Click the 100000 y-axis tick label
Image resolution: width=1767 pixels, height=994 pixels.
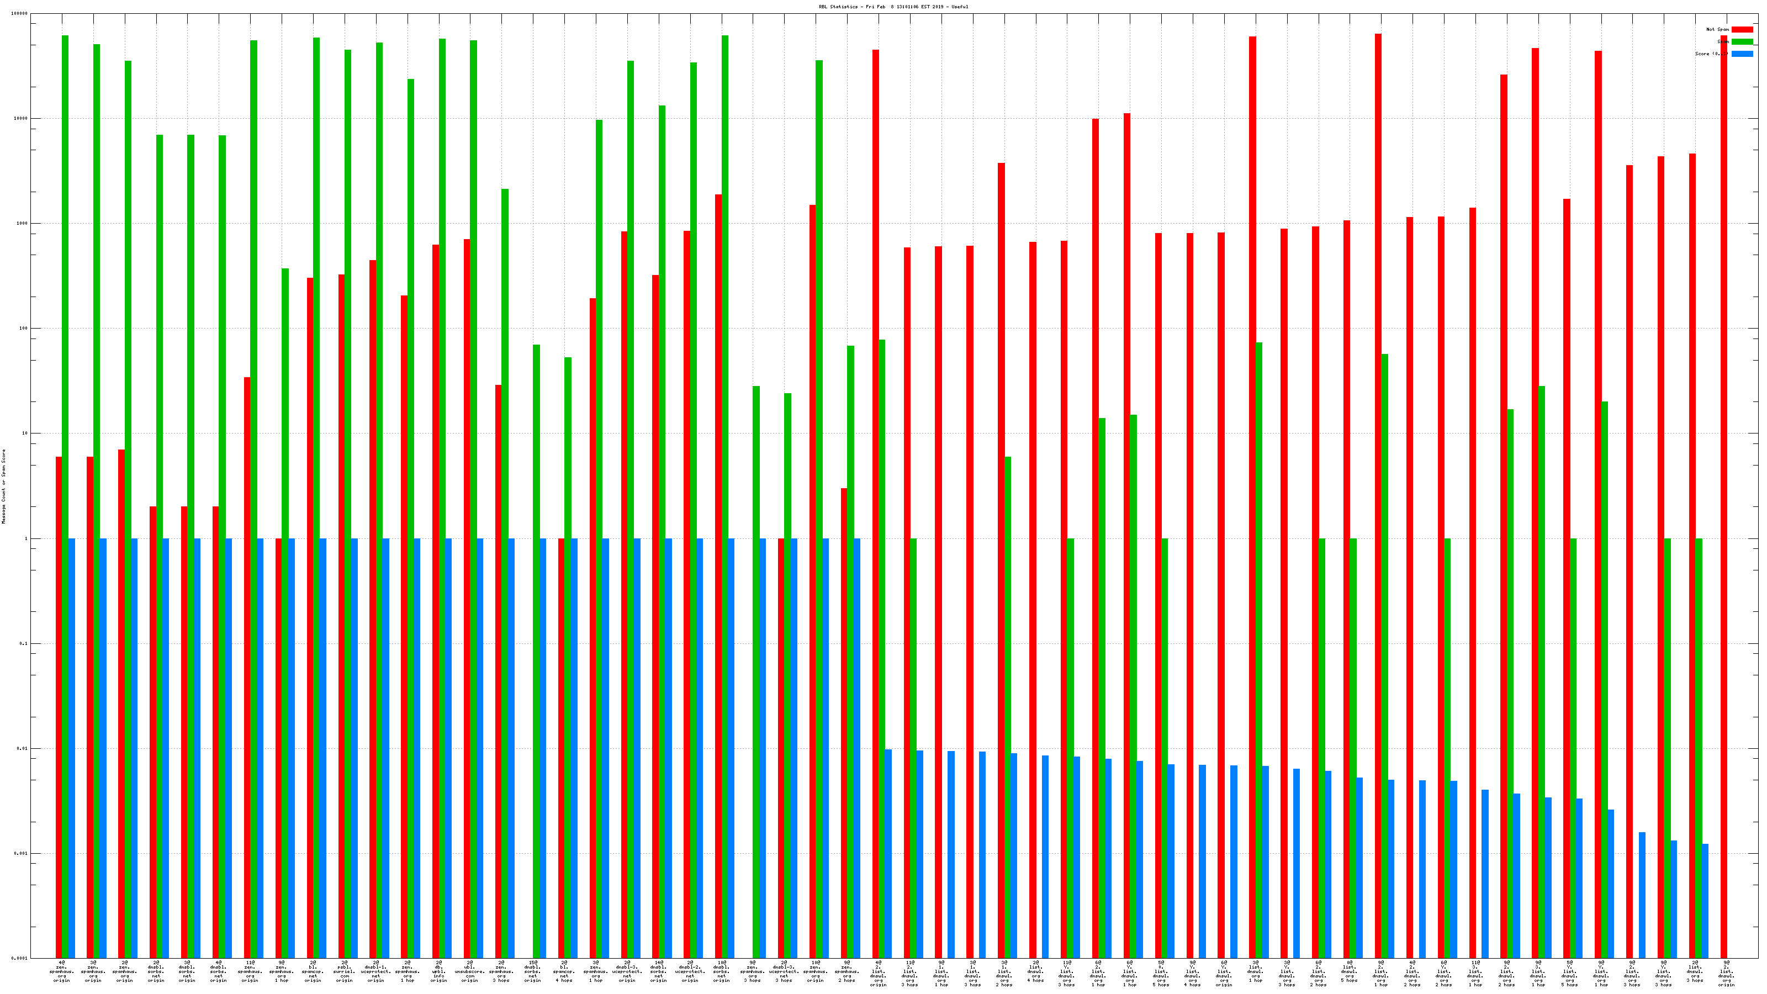(20, 14)
